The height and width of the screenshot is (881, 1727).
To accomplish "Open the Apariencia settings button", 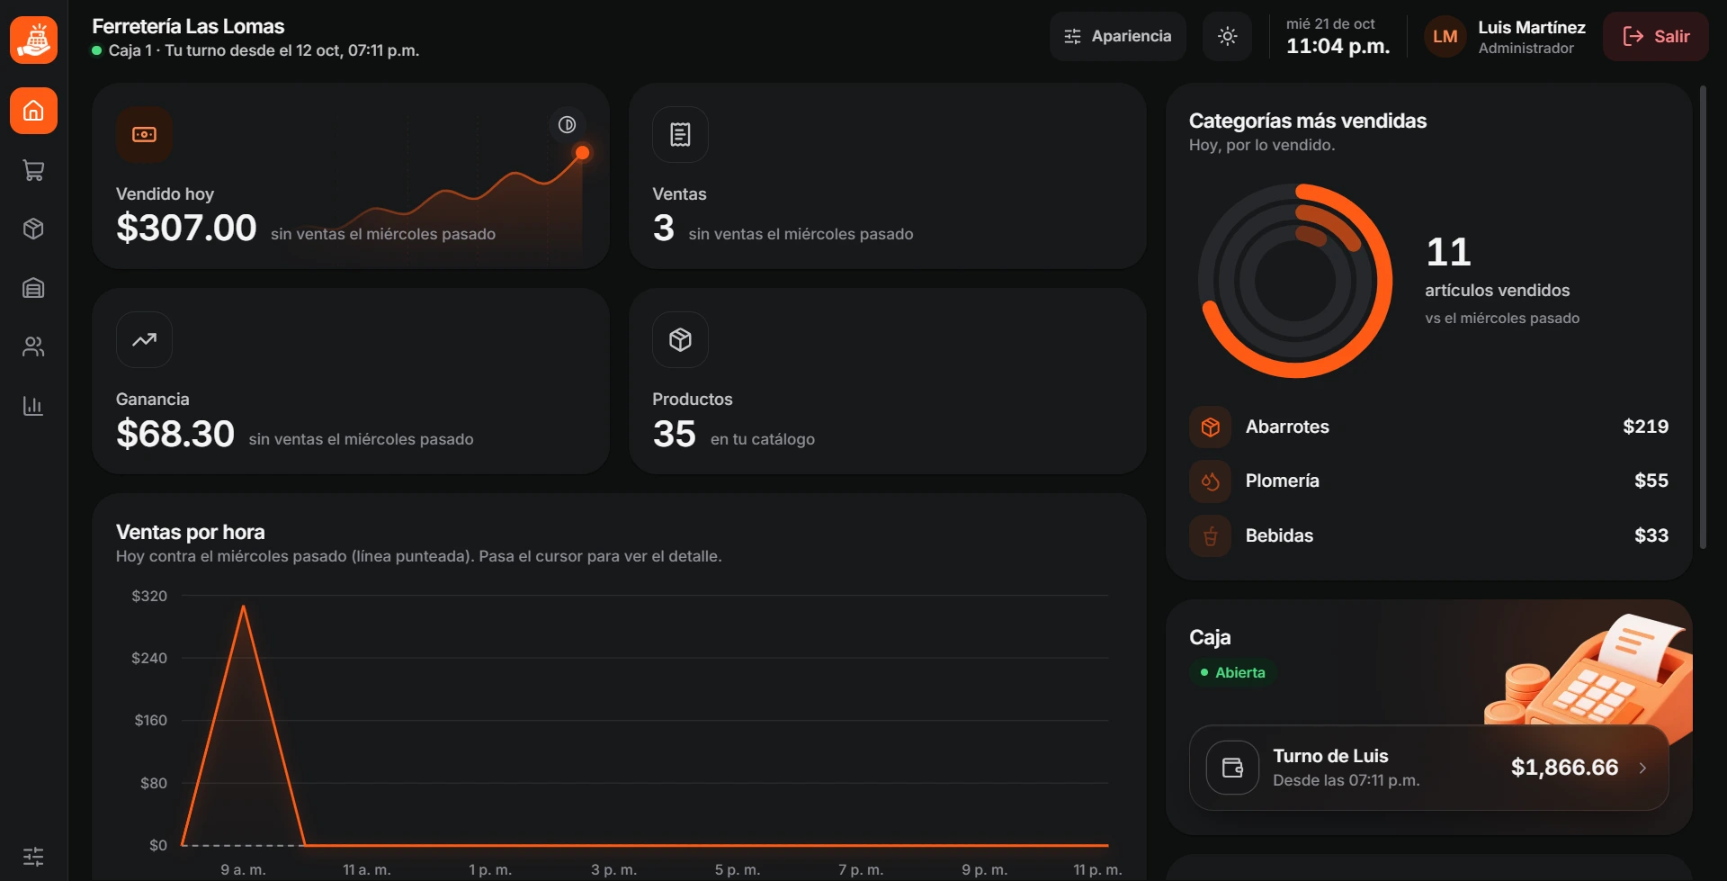I will (x=1117, y=36).
